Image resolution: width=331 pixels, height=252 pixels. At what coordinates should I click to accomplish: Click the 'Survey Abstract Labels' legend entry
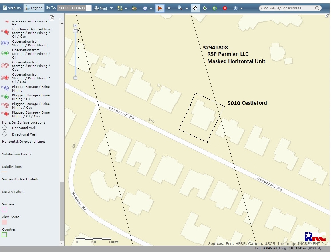20,179
